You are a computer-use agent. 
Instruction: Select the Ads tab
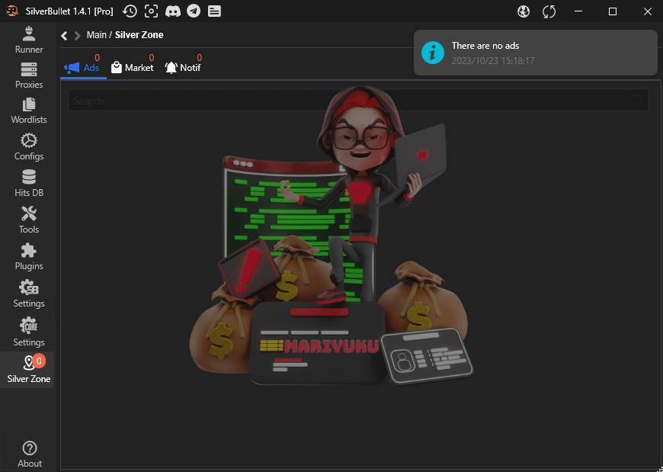point(82,68)
